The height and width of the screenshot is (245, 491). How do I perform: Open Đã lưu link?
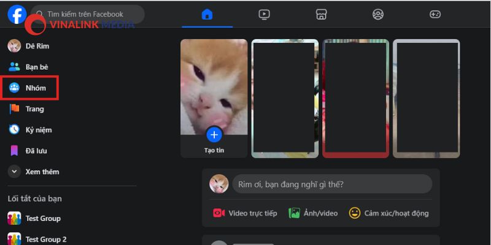[x=36, y=151]
